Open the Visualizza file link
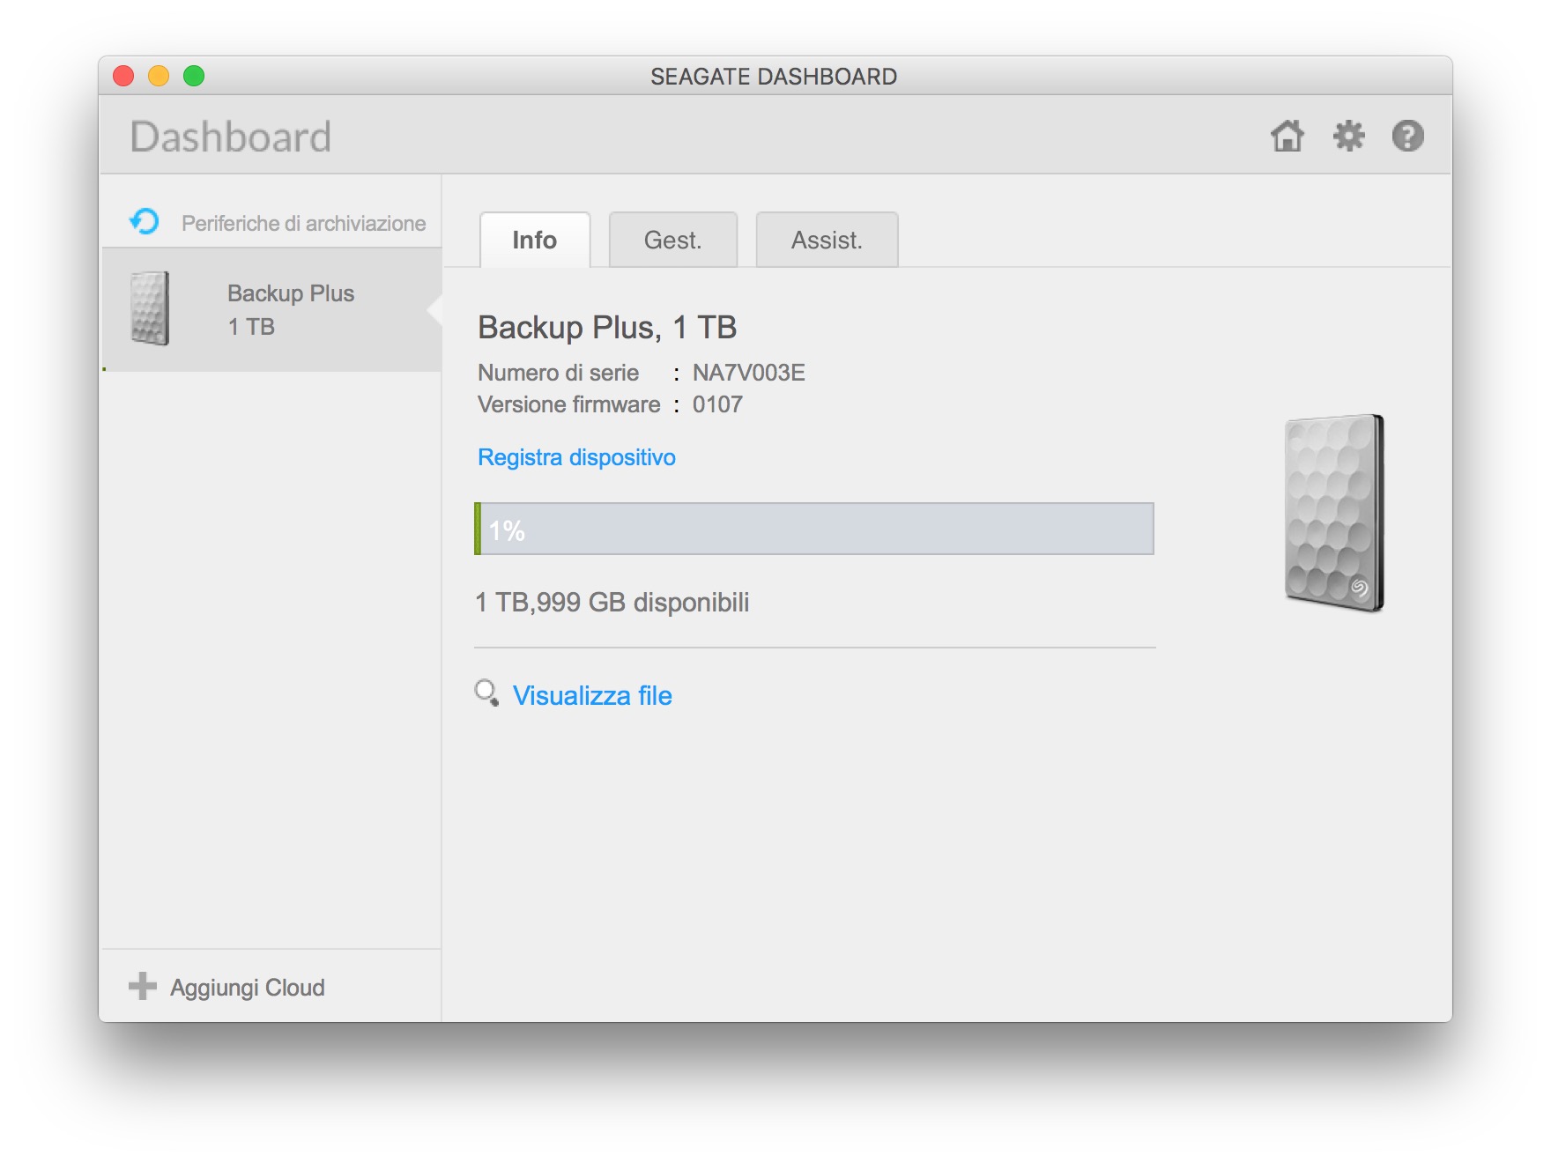 (592, 696)
